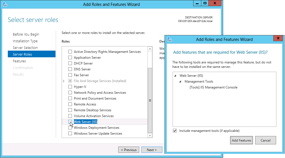Collapse the Management Tools tree node
The width and height of the screenshot is (285, 158).
tap(180, 82)
